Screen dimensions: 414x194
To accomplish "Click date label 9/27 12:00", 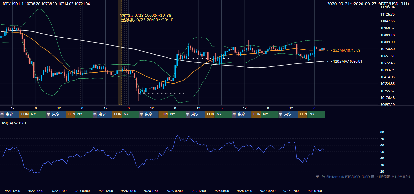I will [x=291, y=191].
